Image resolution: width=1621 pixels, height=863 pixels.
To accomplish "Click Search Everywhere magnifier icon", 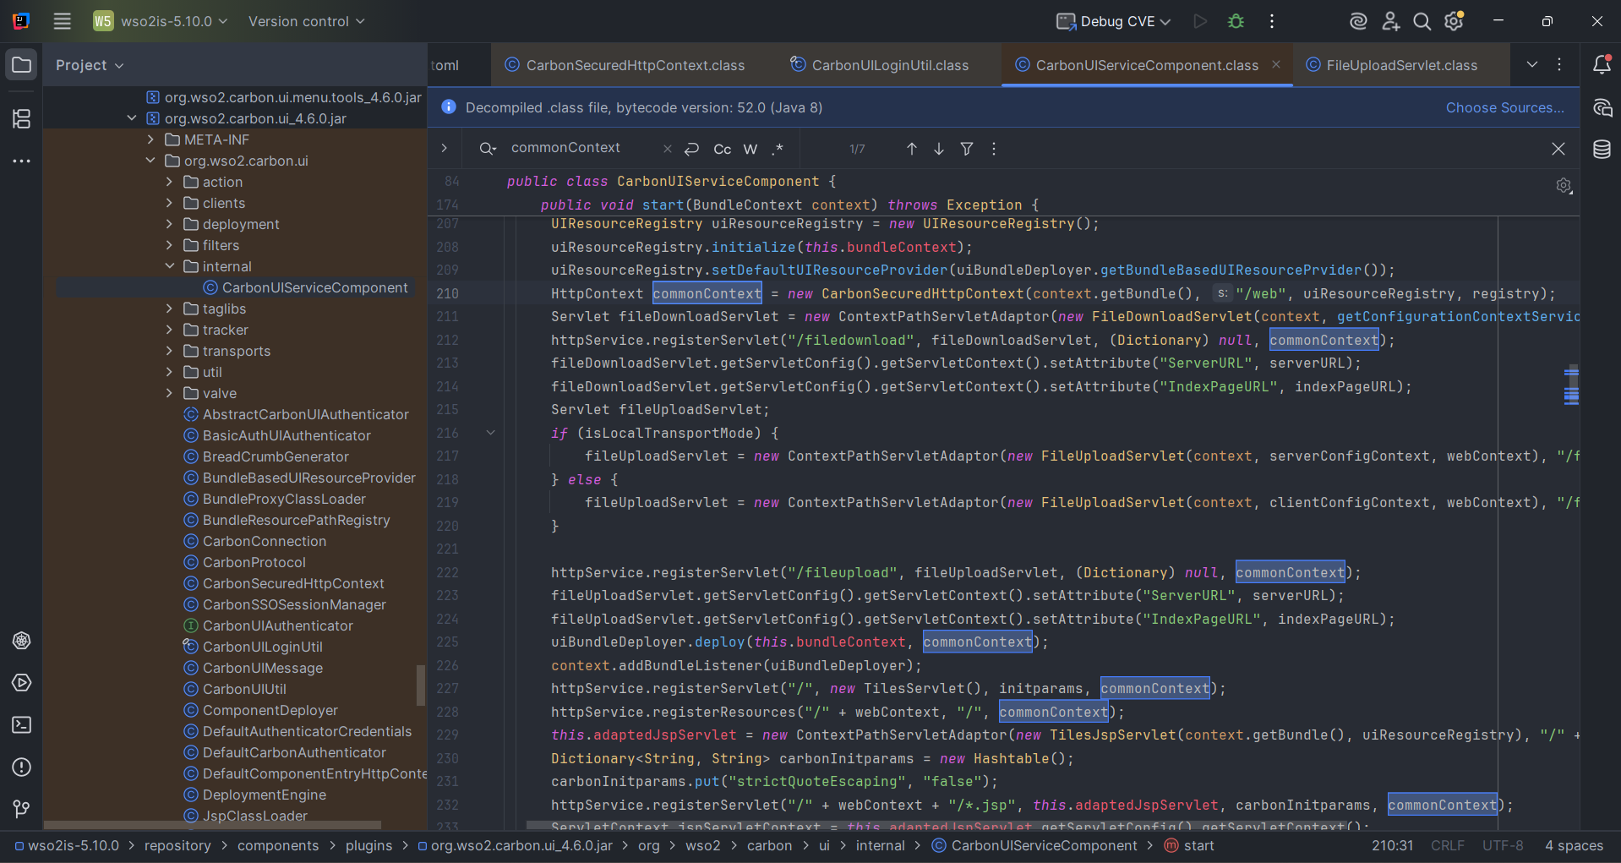I will (x=1422, y=21).
